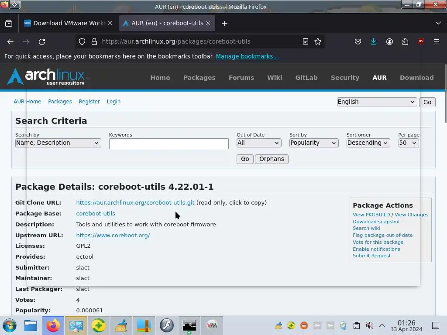
Task: Open the extensions puzzle icon
Action: (405, 41)
